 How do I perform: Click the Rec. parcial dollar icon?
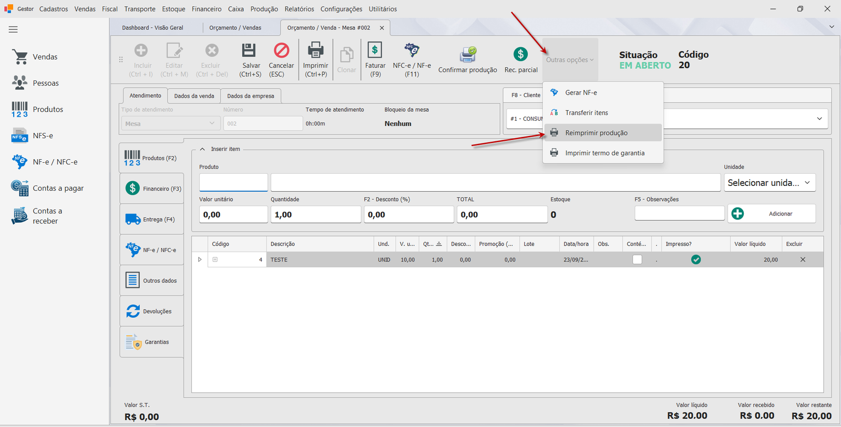[520, 54]
